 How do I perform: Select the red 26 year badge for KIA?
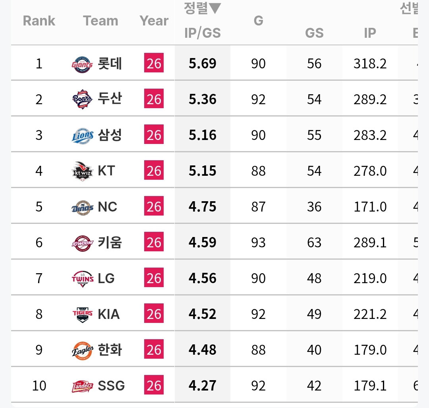[154, 313]
